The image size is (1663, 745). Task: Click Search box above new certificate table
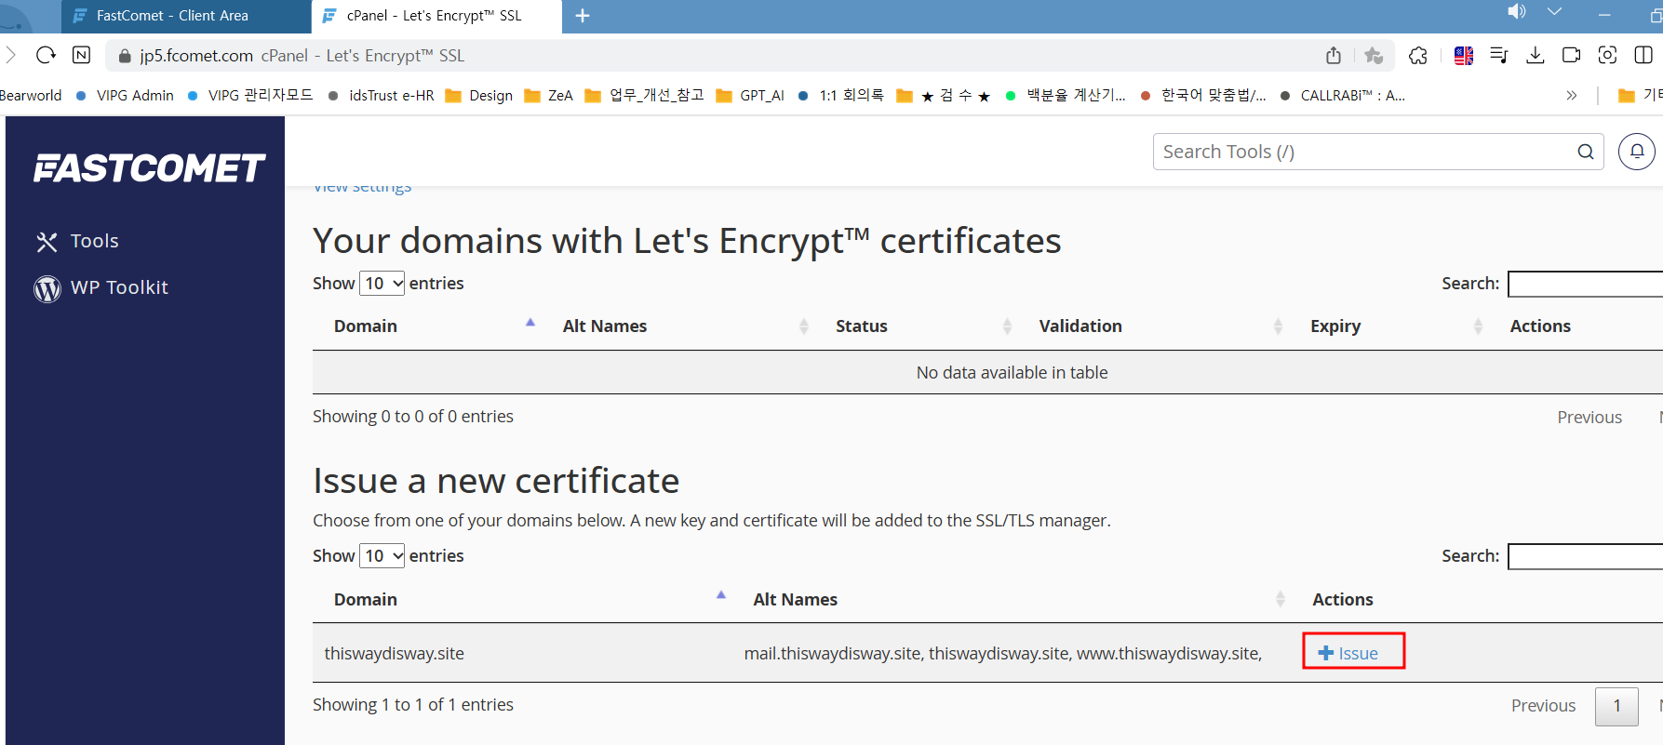[1585, 556]
